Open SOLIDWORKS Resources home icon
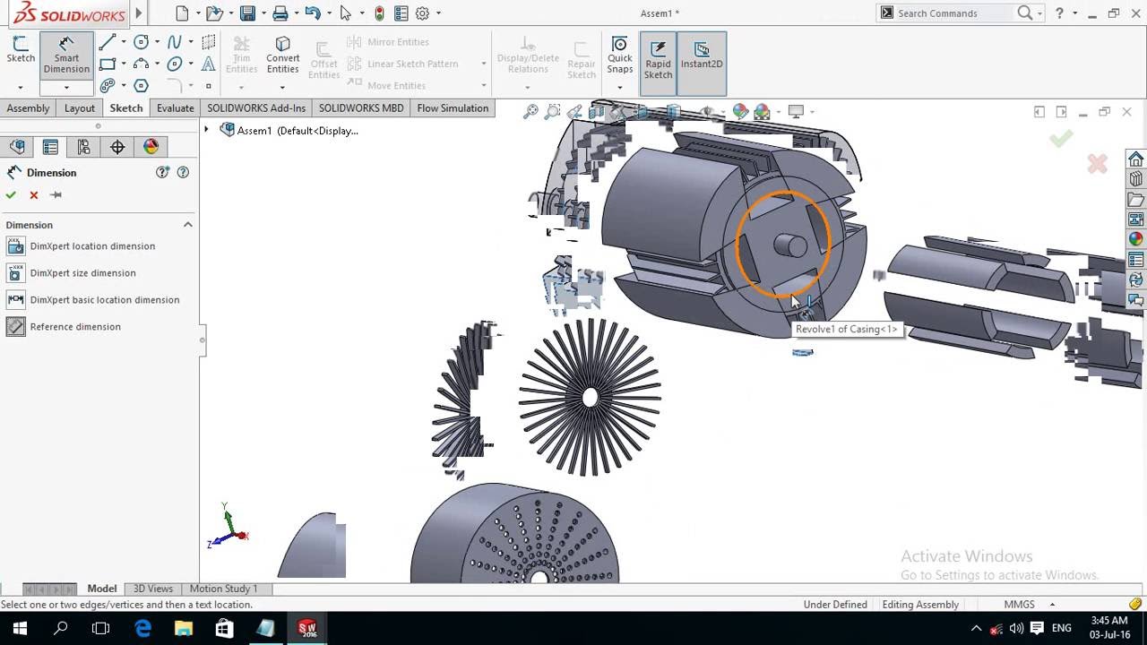 1136,159
